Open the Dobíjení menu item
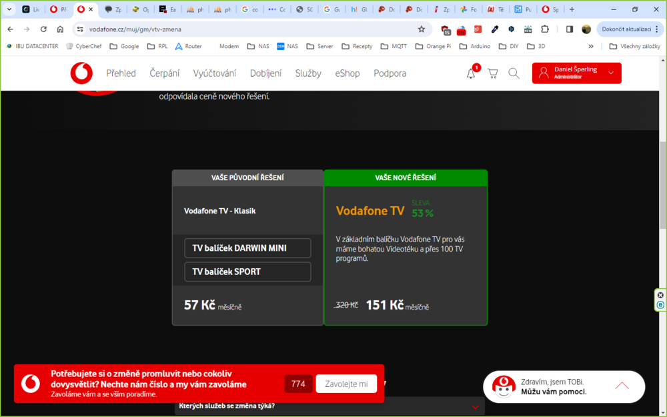The height and width of the screenshot is (417, 667). click(x=266, y=73)
